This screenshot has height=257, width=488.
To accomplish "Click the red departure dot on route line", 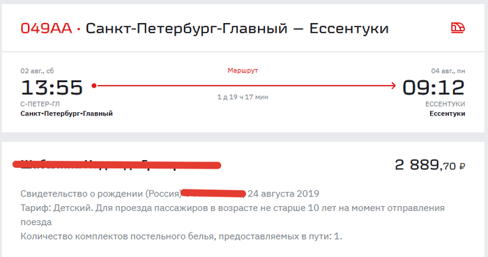I will point(94,86).
